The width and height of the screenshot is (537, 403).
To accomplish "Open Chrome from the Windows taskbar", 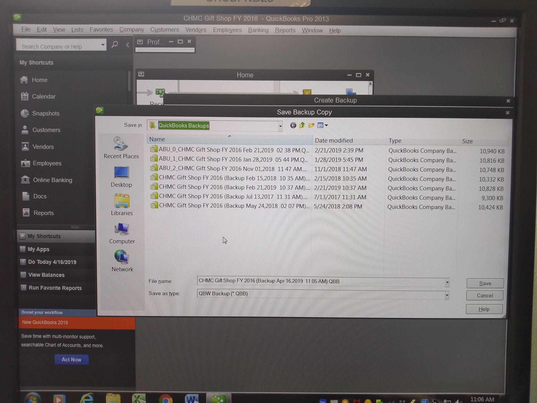I will (x=166, y=399).
